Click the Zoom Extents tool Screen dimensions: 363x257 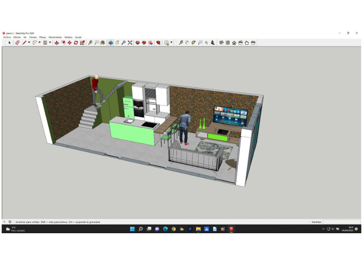(130, 42)
